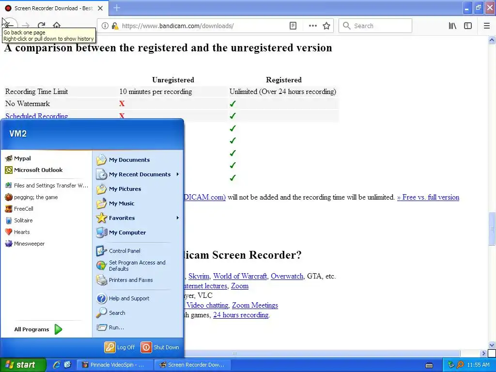Switch to Screen Recorder Dow... taskbar button
The image size is (496, 372).
click(192, 365)
